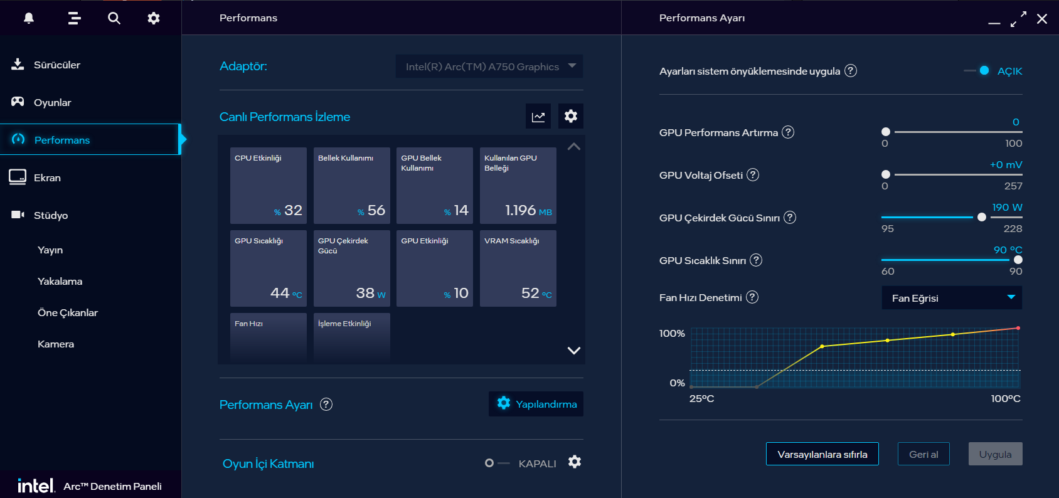The height and width of the screenshot is (498, 1059).
Task: Click help icon beside Performans Ayarı heading
Action: point(326,404)
